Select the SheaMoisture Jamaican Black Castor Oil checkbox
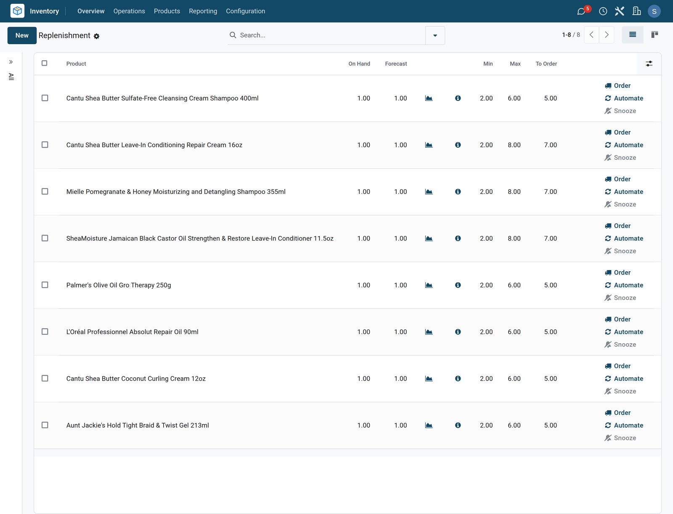Image resolution: width=673 pixels, height=514 pixels. tap(45, 238)
